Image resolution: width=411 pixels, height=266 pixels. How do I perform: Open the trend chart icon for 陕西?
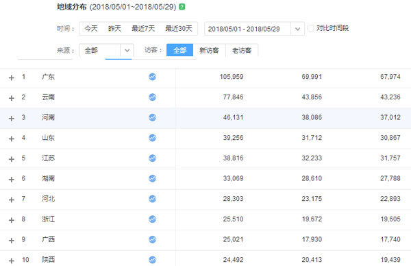[x=152, y=260]
